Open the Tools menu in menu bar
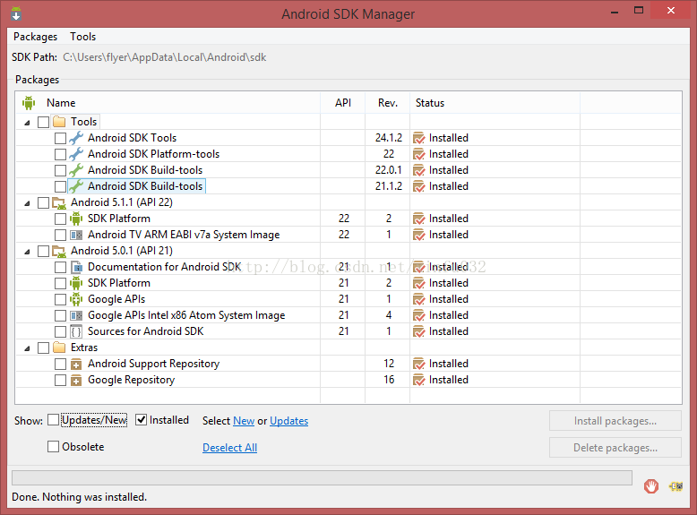The image size is (697, 515). [82, 37]
